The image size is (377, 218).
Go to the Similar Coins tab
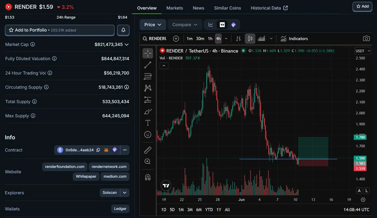click(x=227, y=8)
